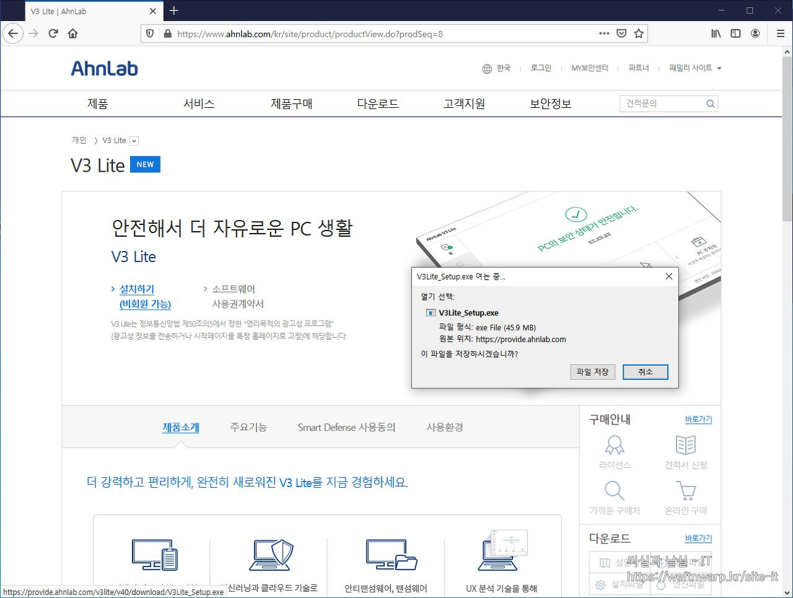Screen dimensions: 793x598
Task: Click the browser forward arrow
Action: pyautogui.click(x=33, y=33)
